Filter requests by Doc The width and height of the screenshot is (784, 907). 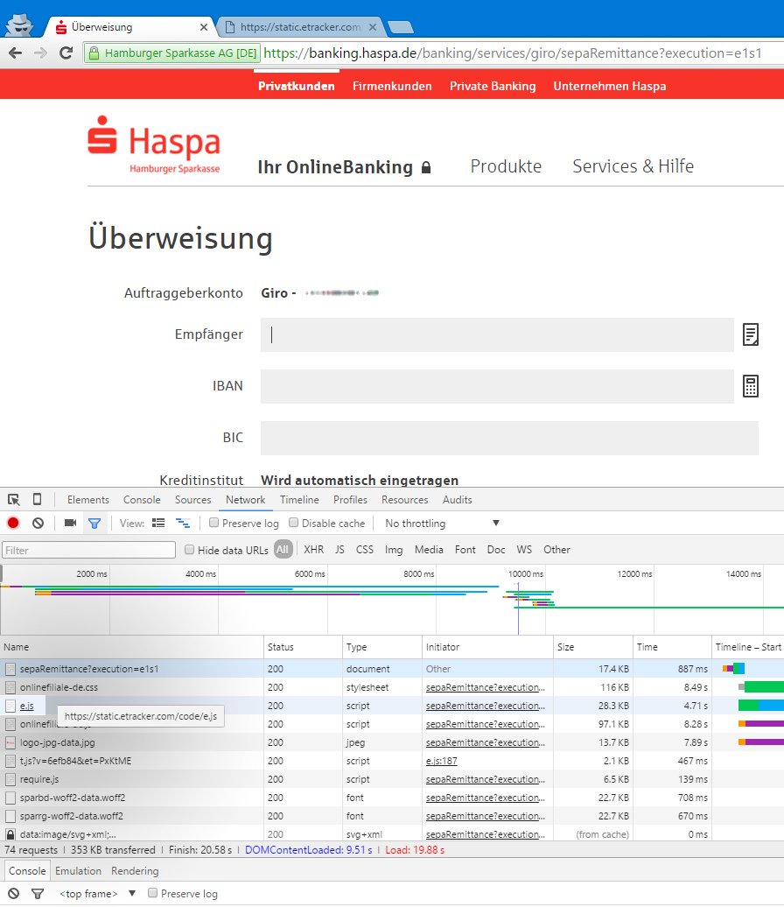pyautogui.click(x=496, y=550)
